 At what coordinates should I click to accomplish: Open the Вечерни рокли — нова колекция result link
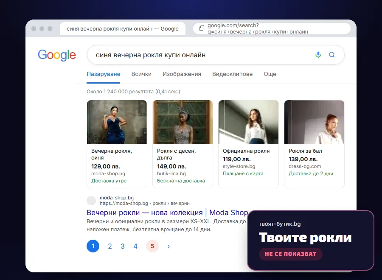tap(167, 213)
